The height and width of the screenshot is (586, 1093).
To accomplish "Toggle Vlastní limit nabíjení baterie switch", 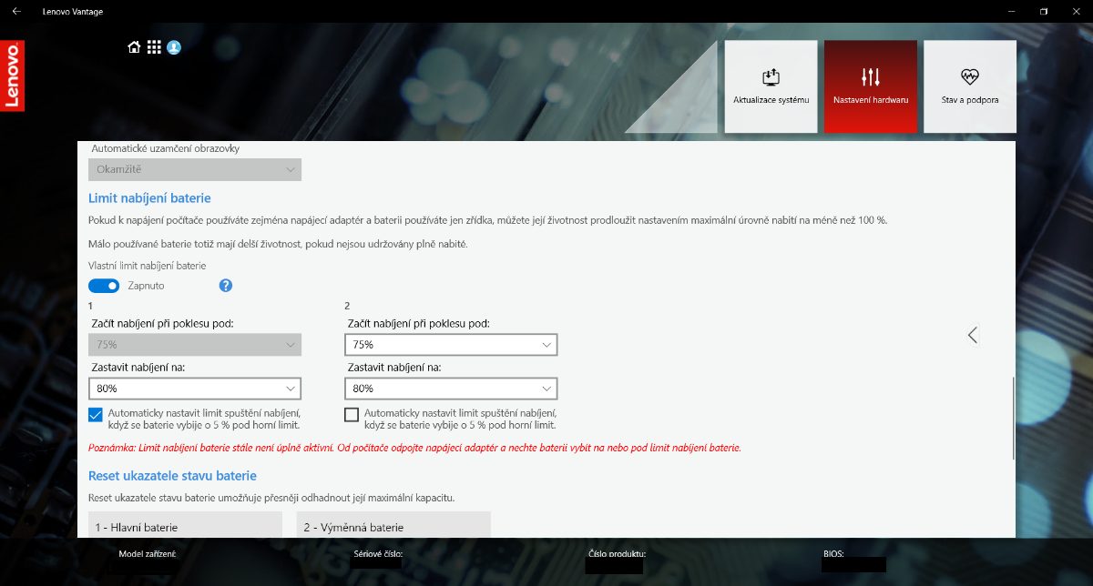I will pyautogui.click(x=104, y=286).
